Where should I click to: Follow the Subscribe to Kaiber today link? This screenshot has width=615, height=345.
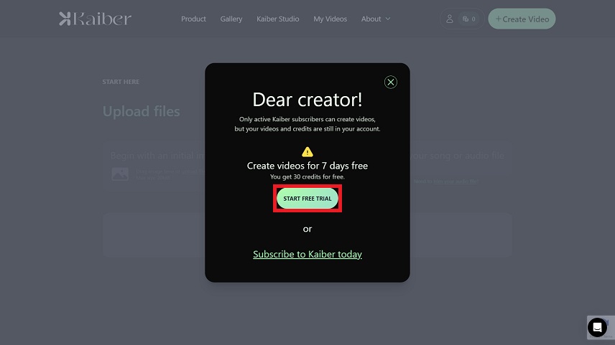pos(307,254)
